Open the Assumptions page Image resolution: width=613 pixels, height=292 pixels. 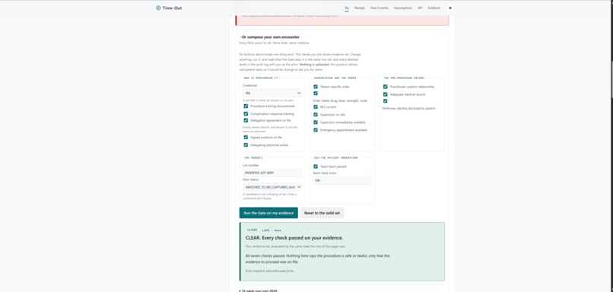[x=403, y=8]
